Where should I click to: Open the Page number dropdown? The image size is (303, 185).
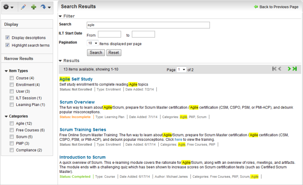tap(181, 70)
